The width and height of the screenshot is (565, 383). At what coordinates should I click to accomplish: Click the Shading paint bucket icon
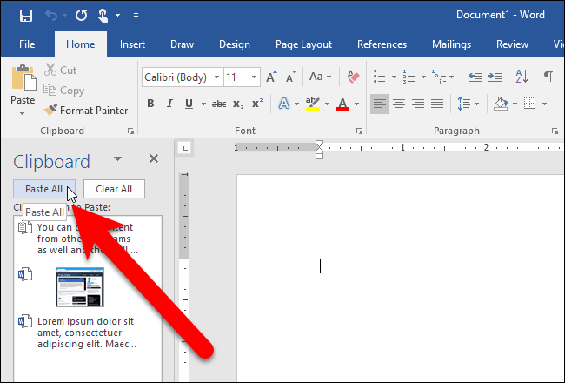[x=502, y=104]
